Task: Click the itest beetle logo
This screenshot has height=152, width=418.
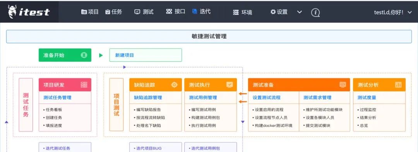Action: 29,12
